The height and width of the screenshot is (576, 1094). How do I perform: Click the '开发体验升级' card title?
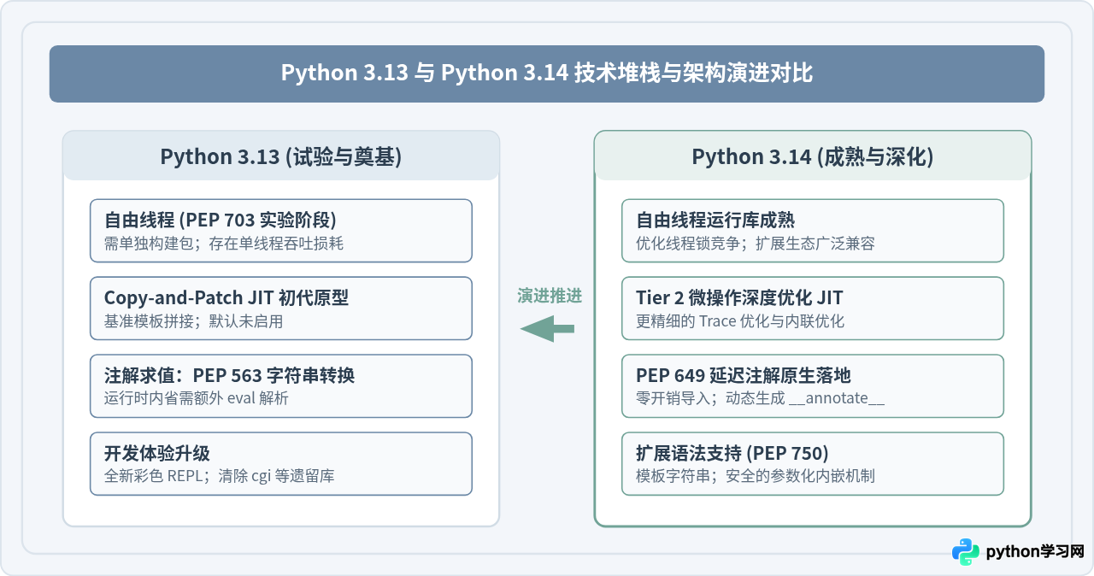click(157, 453)
